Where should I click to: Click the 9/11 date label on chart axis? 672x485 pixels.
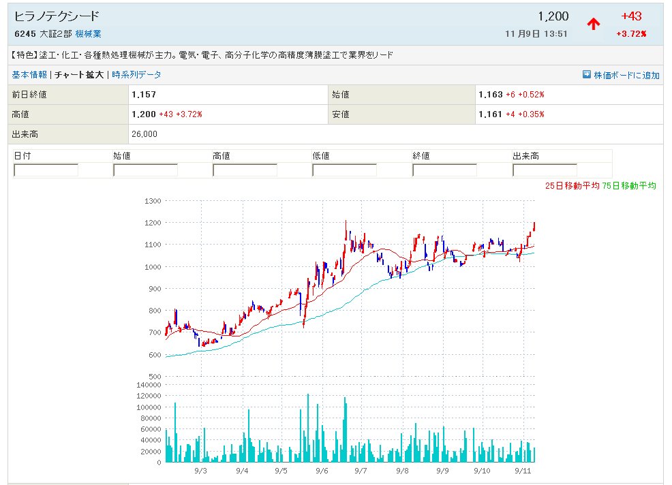(x=523, y=471)
